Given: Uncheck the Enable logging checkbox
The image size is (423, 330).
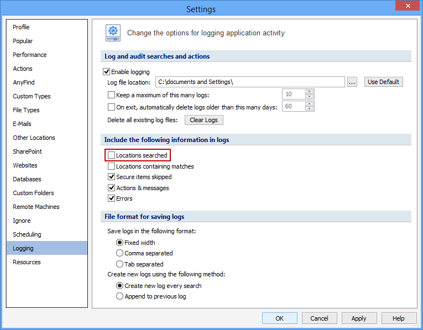Looking at the screenshot, I should 107,72.
